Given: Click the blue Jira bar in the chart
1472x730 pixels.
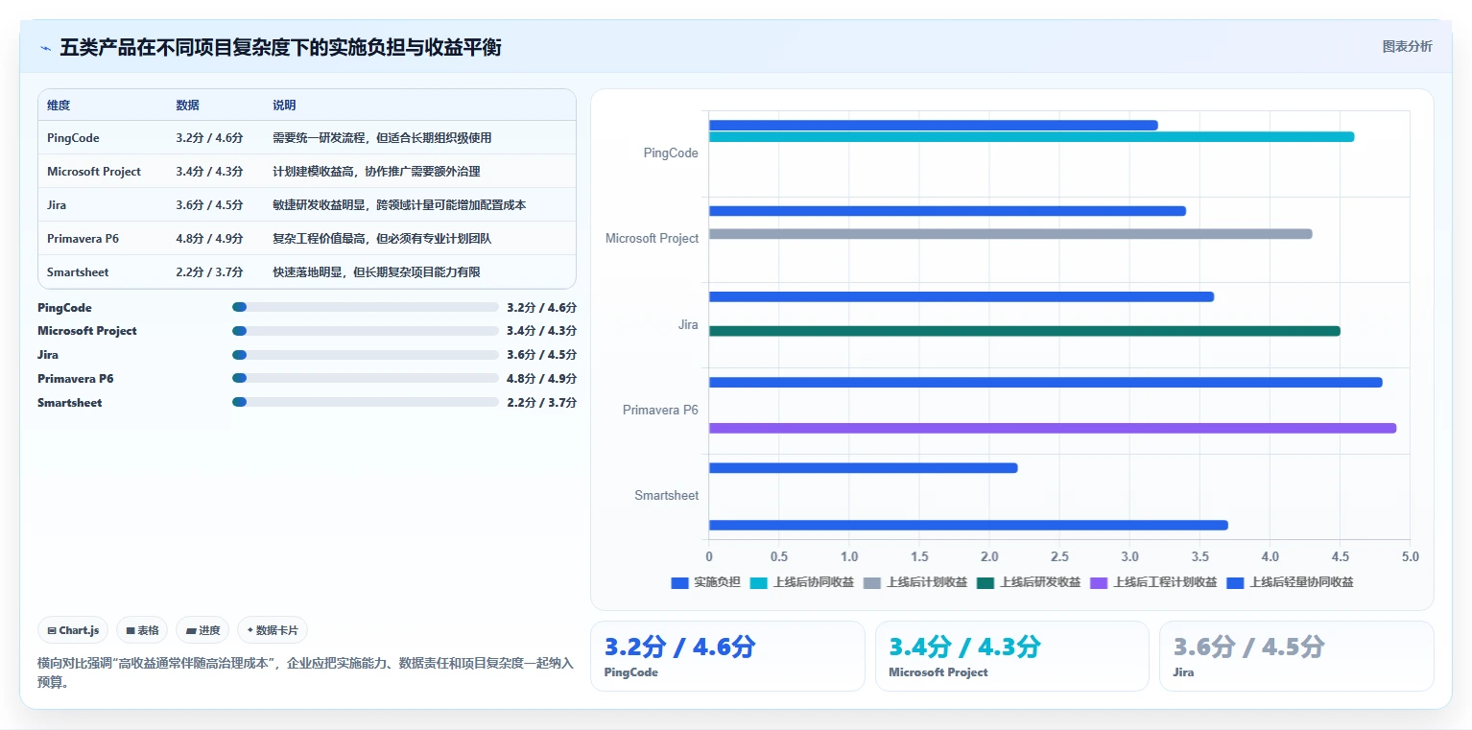Looking at the screenshot, I should pos(962,296).
